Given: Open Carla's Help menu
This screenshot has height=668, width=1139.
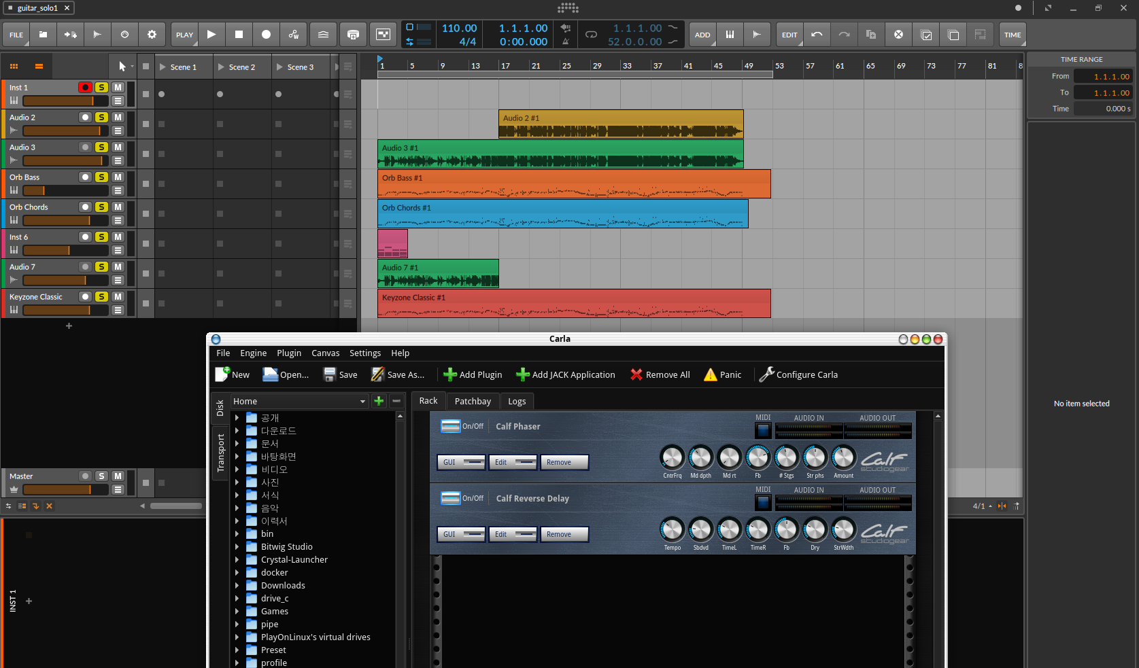Looking at the screenshot, I should click(x=401, y=353).
